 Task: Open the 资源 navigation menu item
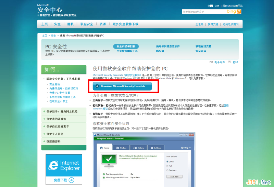coord(103,24)
